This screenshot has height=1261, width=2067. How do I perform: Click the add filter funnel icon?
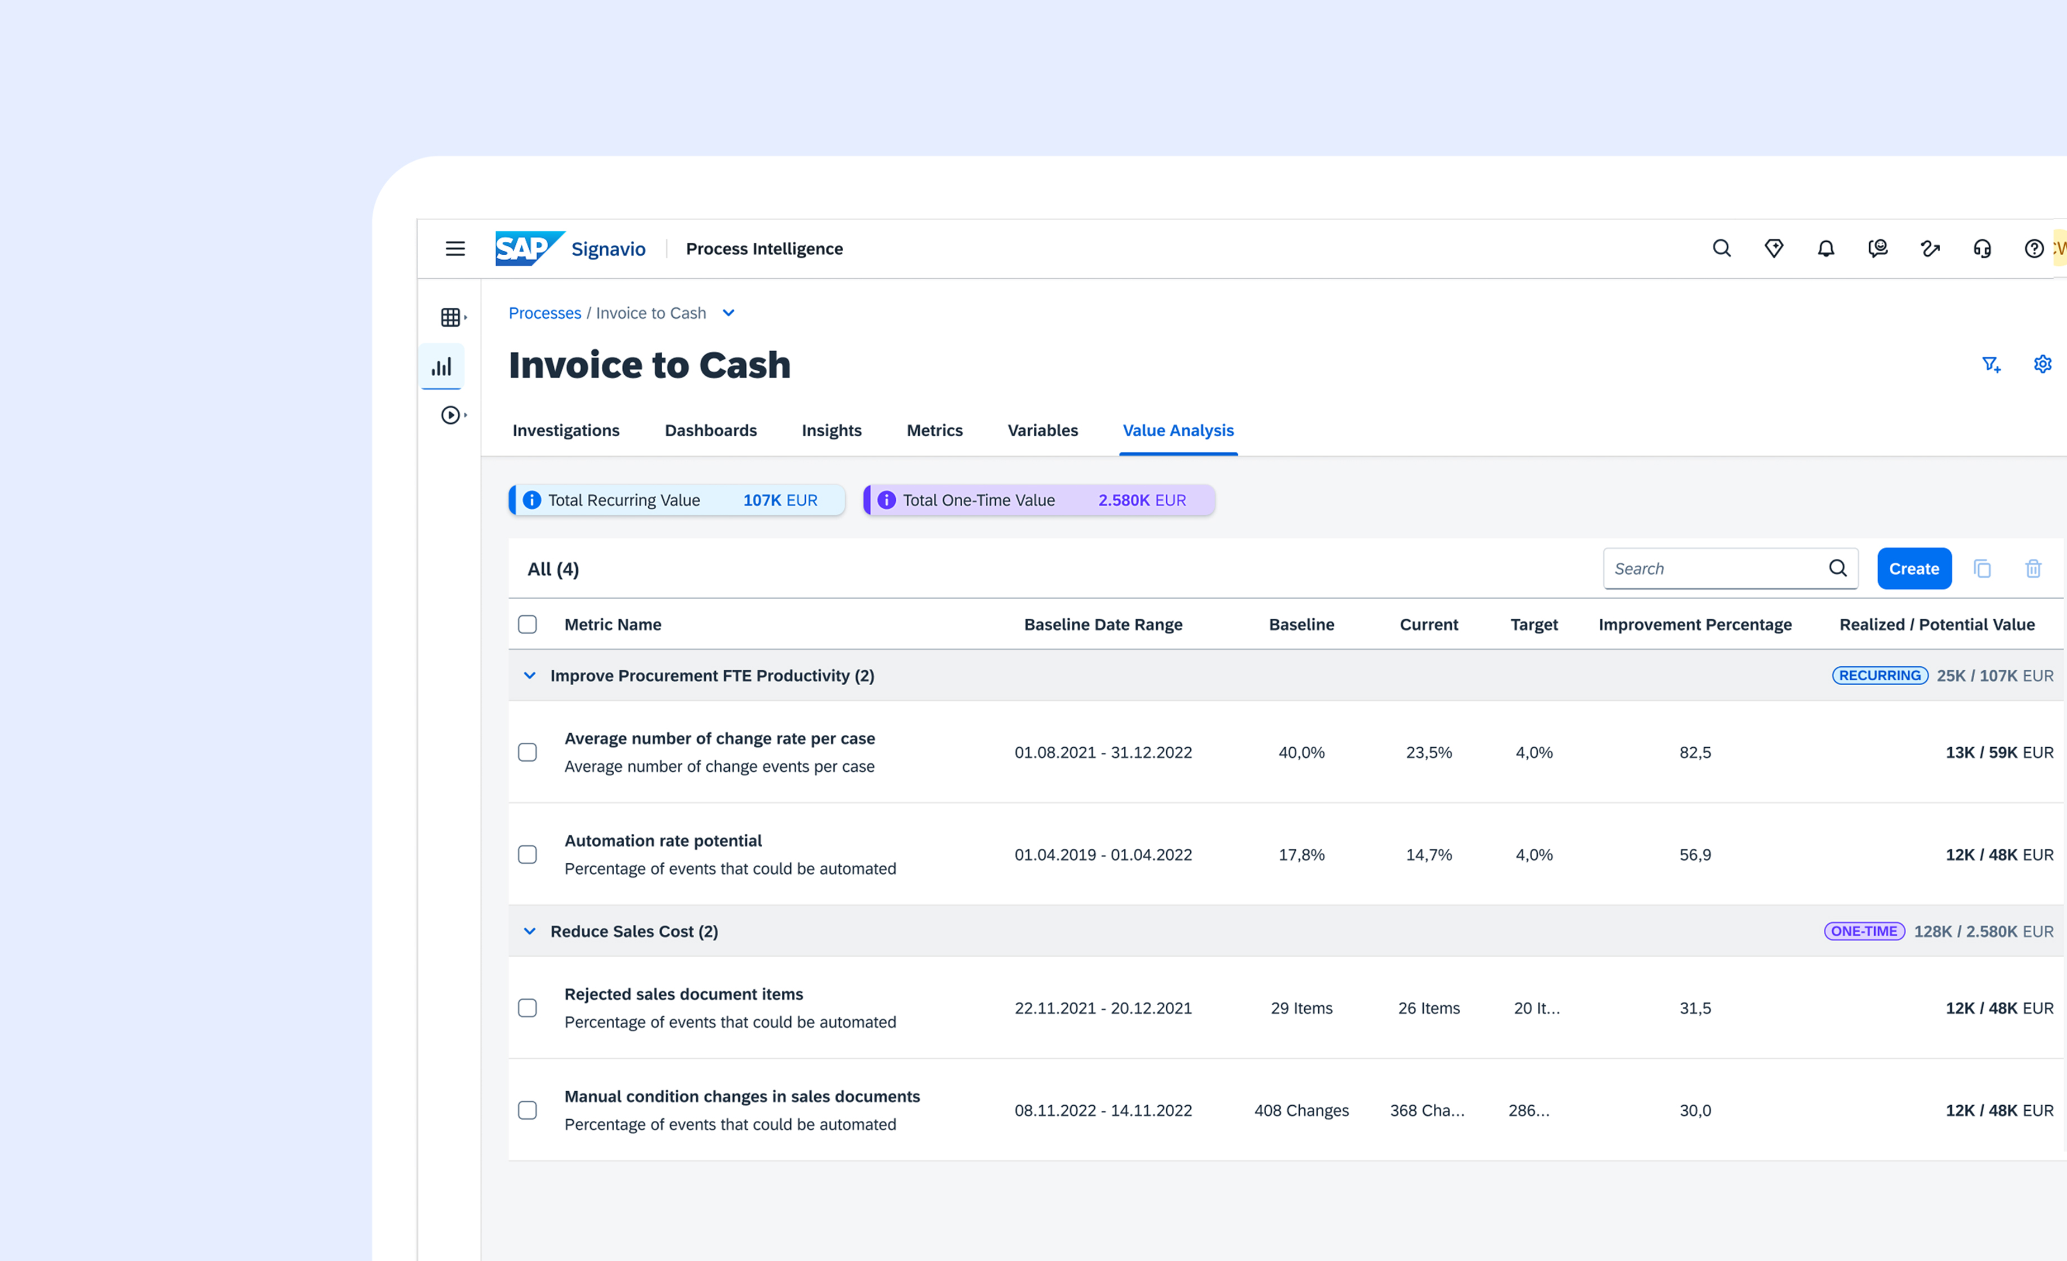click(x=1990, y=364)
